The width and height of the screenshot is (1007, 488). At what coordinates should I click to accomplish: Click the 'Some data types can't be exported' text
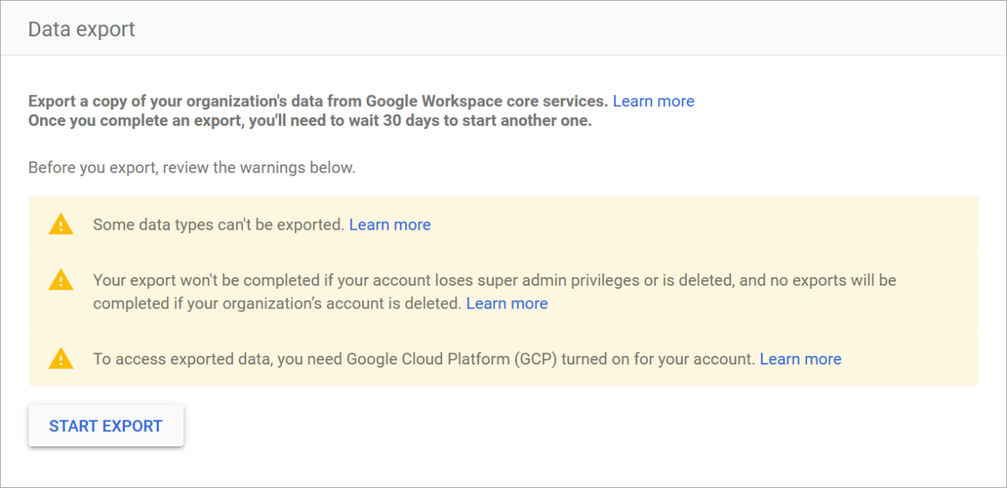click(218, 224)
